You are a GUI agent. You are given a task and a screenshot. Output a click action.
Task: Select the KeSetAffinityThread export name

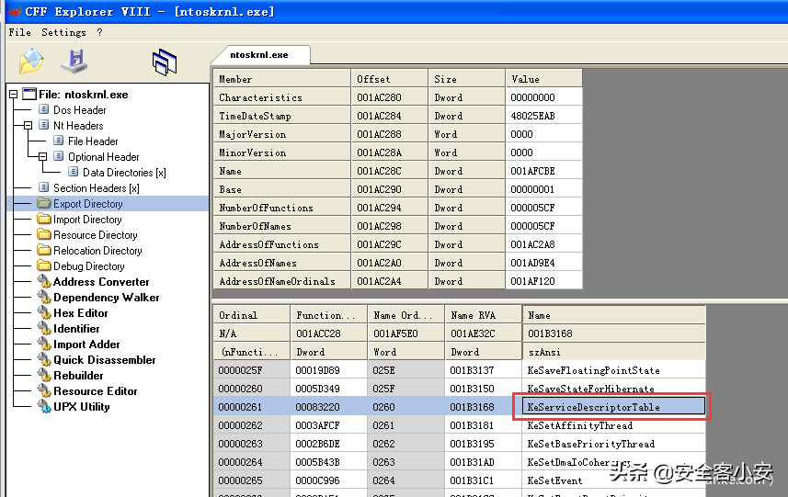coord(613,425)
